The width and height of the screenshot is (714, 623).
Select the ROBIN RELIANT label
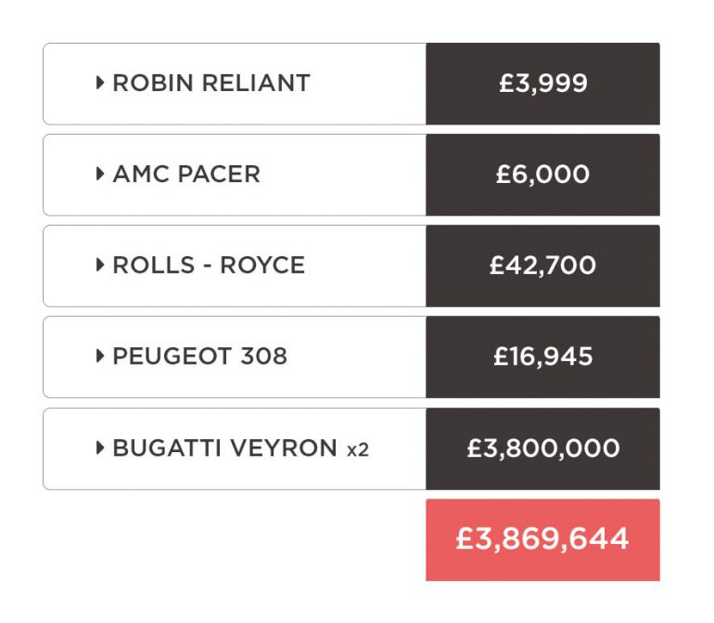coord(210,84)
